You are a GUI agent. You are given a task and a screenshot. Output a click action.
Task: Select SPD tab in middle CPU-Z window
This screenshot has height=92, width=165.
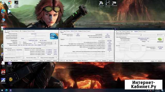(76, 31)
